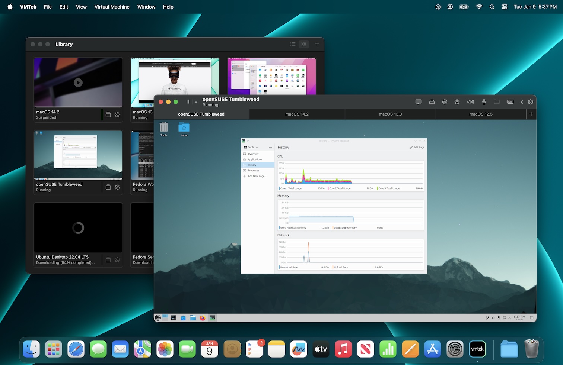563x365 pixels.
Task: Collapse the VM toolbar with the left chevron
Action: click(522, 102)
